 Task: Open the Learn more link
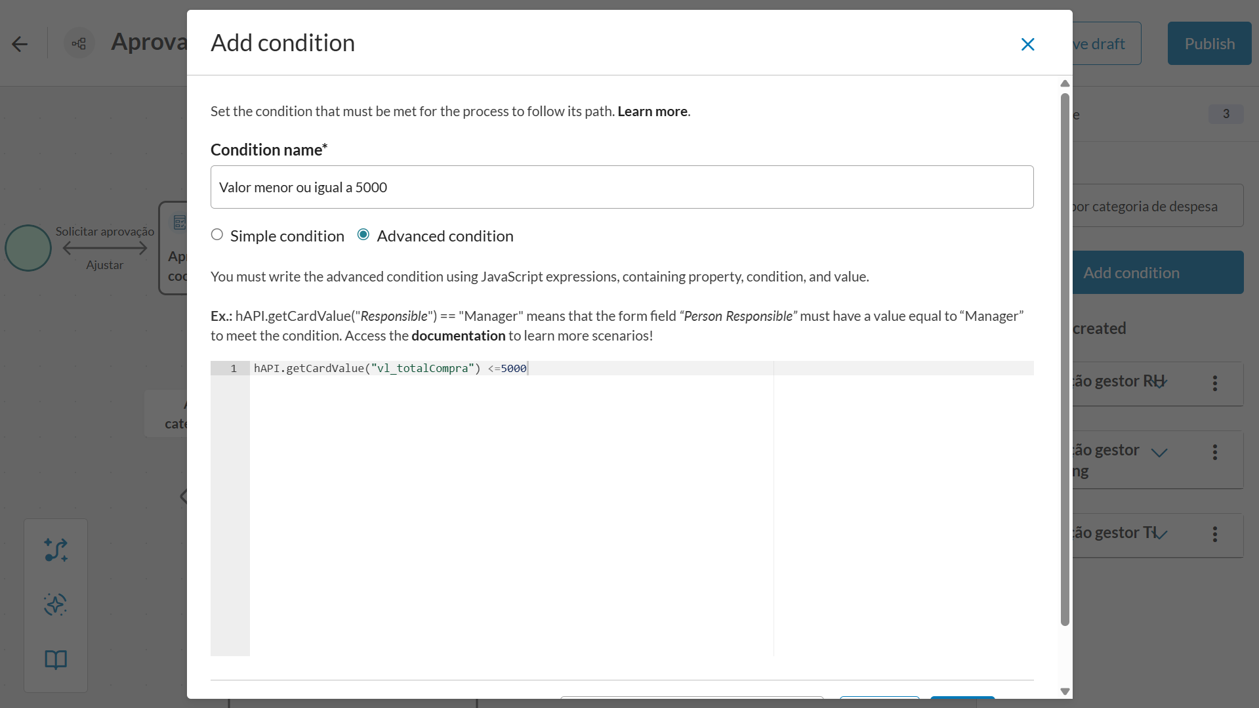652,112
